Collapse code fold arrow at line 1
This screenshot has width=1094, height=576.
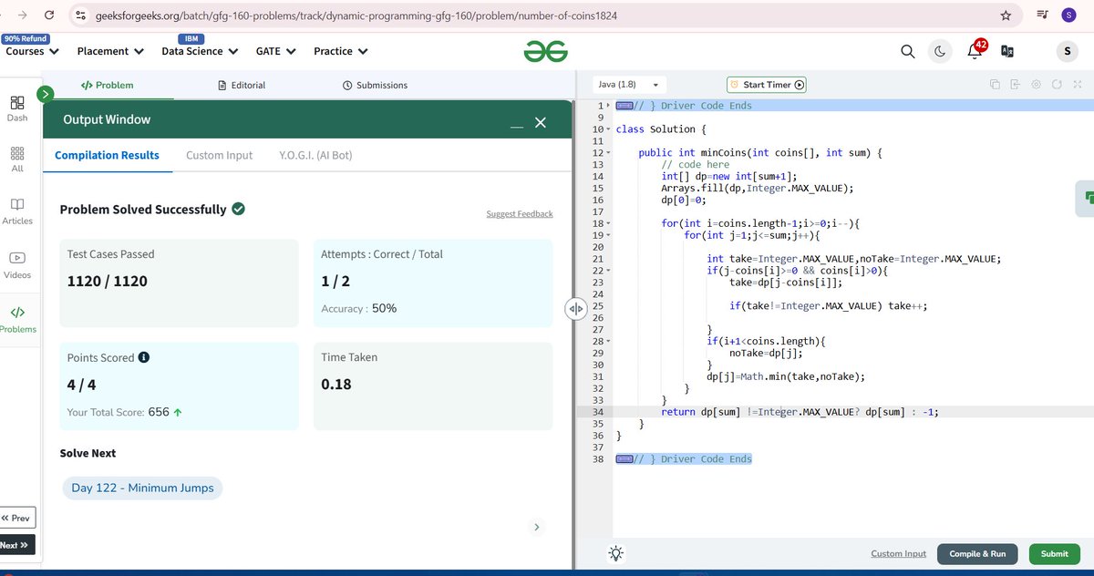pos(609,106)
